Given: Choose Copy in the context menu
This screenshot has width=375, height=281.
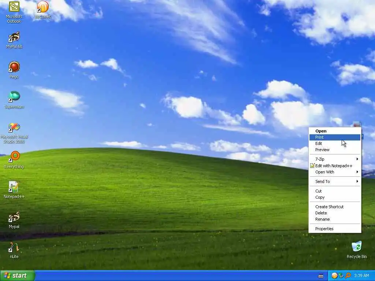Looking at the screenshot, I should (335, 197).
